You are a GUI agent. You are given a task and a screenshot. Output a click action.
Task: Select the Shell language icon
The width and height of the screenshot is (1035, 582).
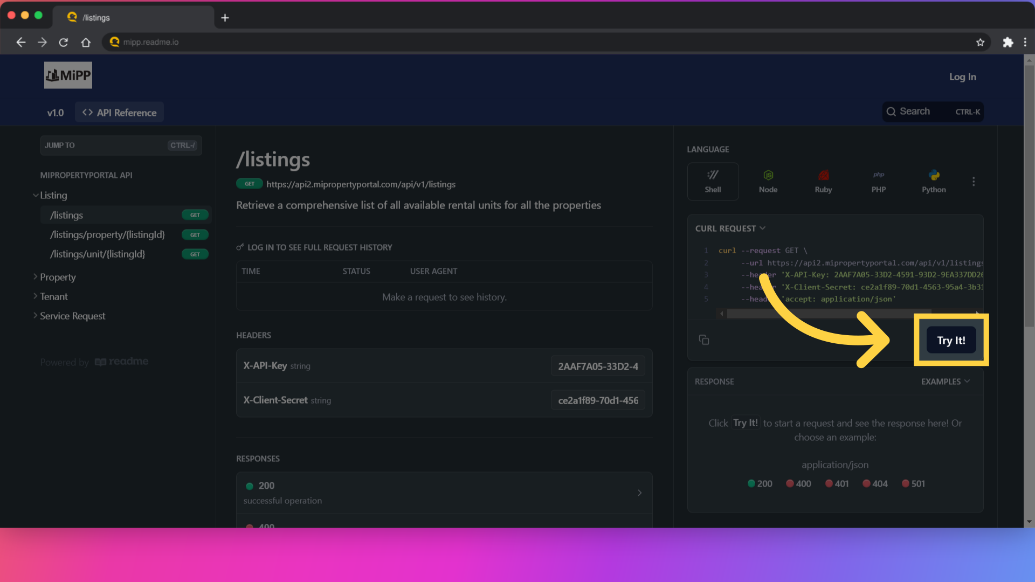[x=713, y=181]
